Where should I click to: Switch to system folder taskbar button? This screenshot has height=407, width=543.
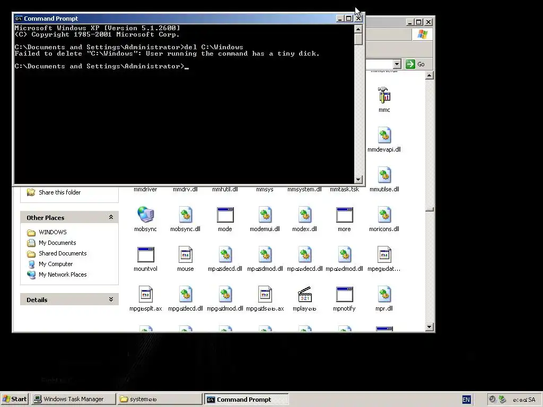159,399
